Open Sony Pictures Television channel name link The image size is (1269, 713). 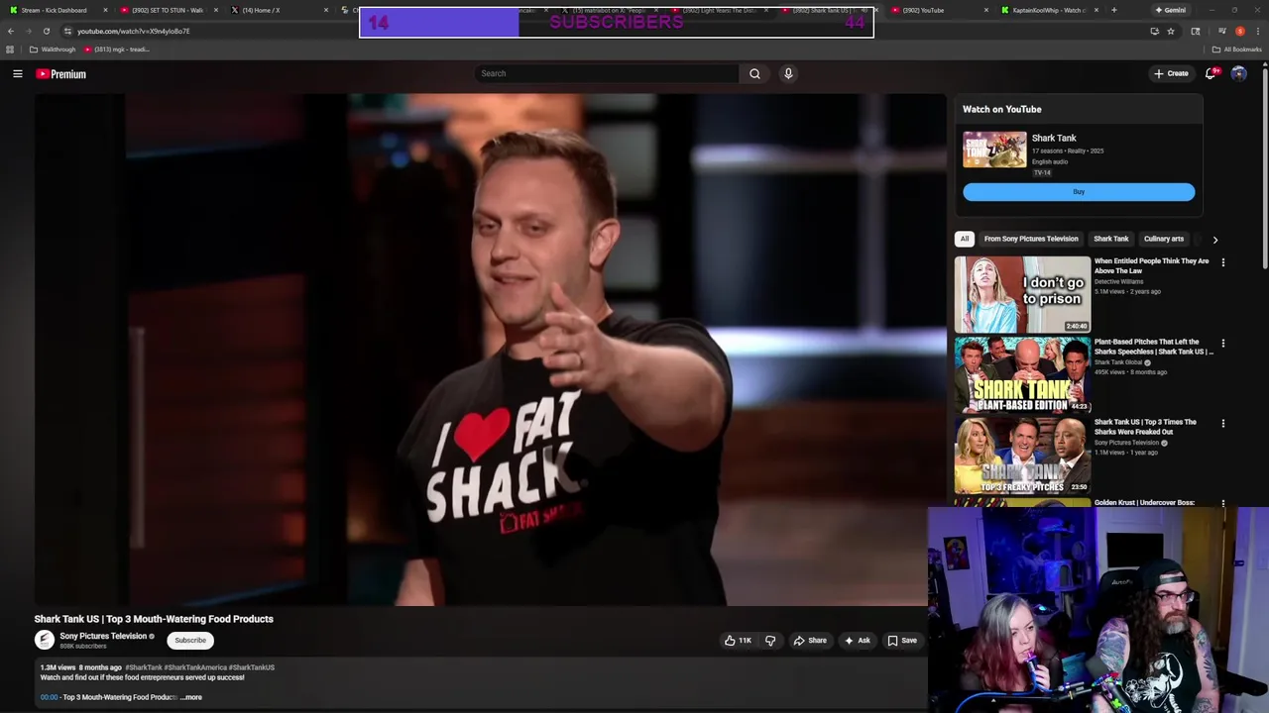(x=103, y=636)
